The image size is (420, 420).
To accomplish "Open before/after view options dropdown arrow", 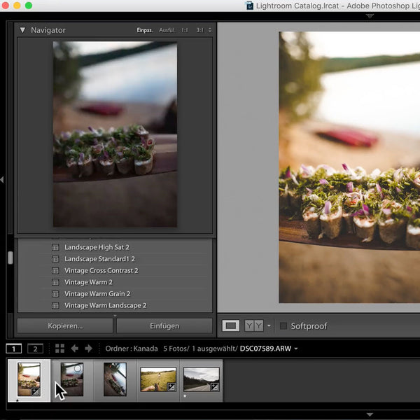I will 269,326.
